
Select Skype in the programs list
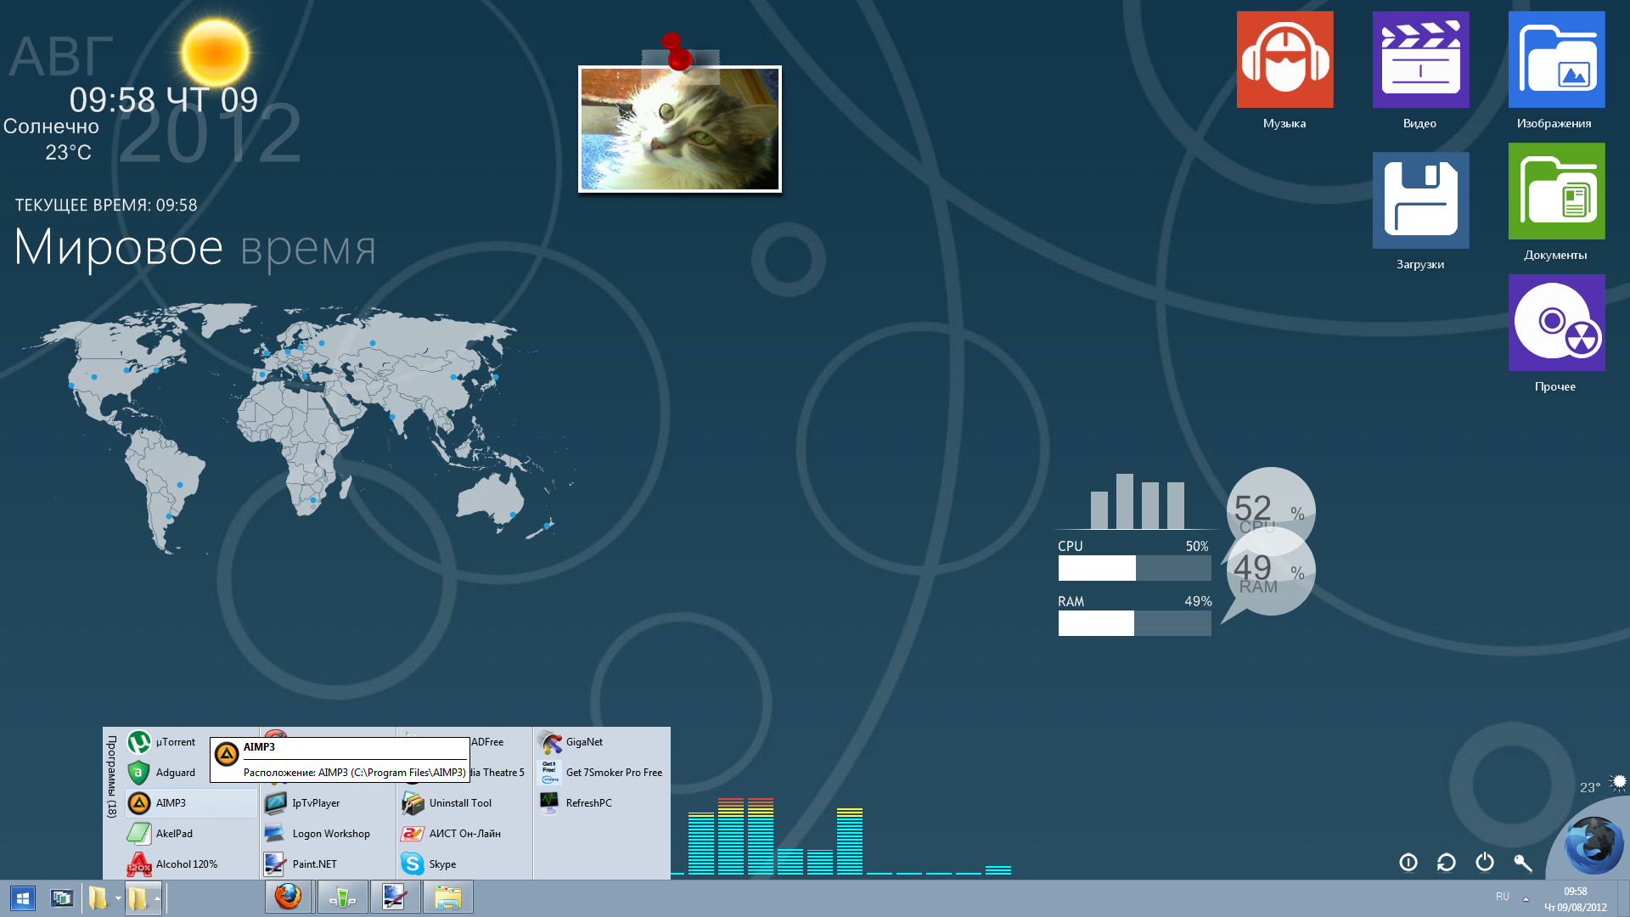(442, 864)
